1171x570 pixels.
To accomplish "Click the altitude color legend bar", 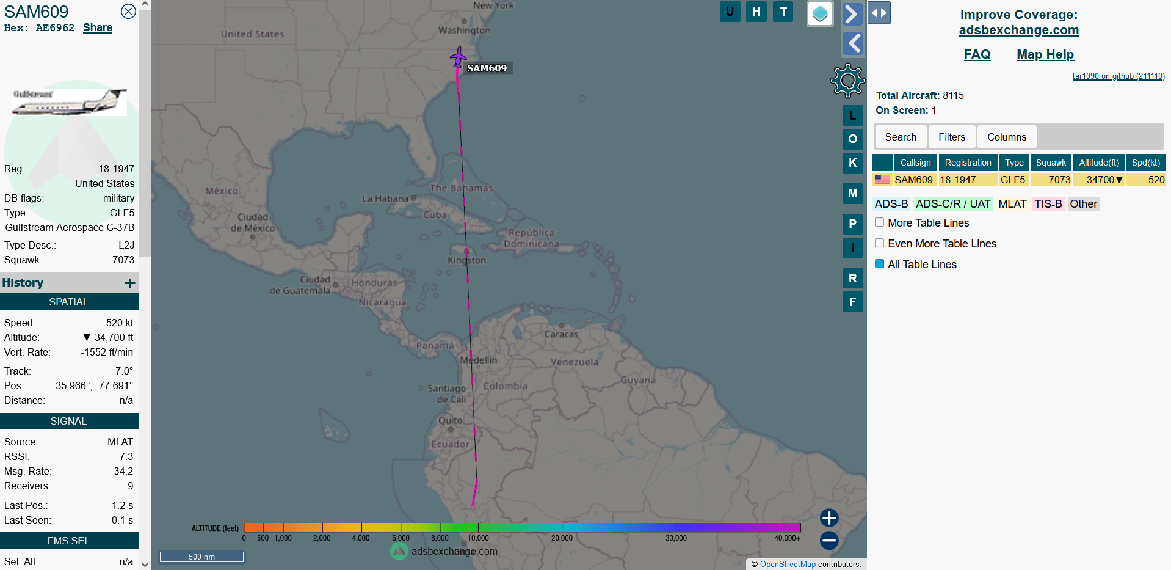I will click(522, 527).
